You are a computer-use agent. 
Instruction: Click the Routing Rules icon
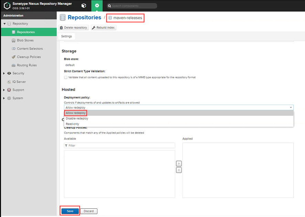(x=13, y=65)
